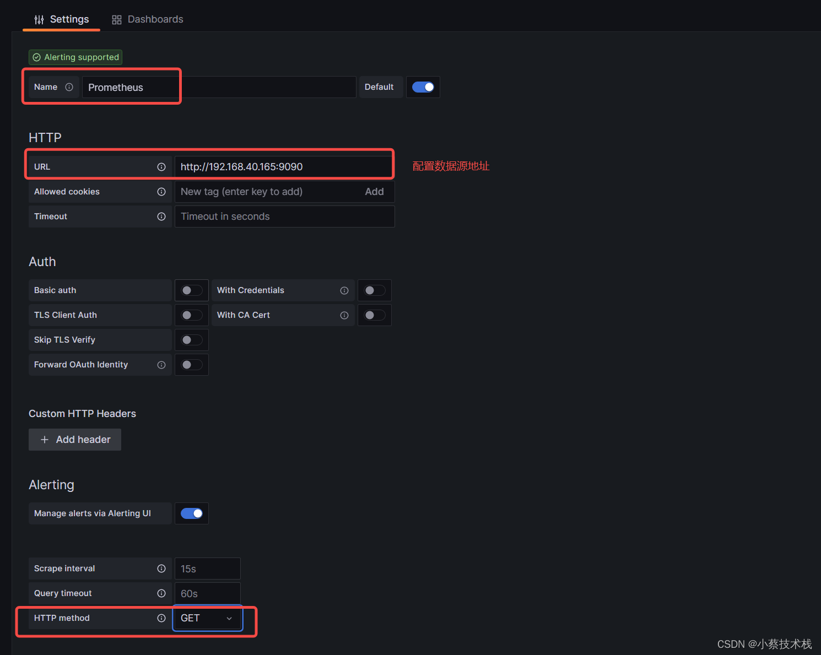This screenshot has width=821, height=655.
Task: Click the URL input with http://192.168.40.165:9090
Action: click(x=284, y=167)
